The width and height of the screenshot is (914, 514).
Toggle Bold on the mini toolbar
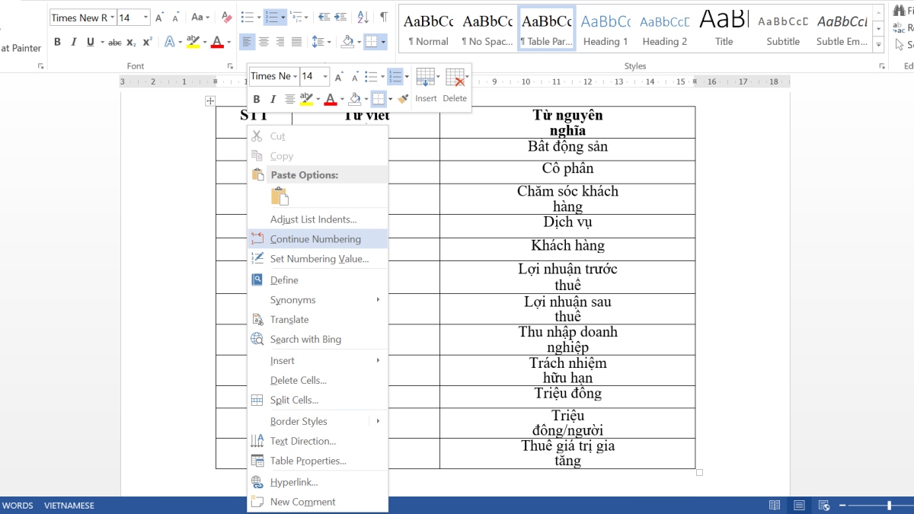point(257,98)
